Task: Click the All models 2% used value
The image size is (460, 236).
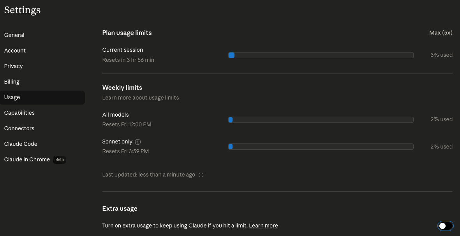Action: pos(442,119)
